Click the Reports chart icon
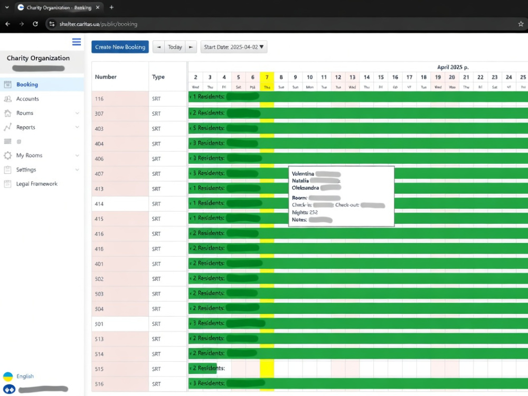528x396 pixels. pos(7,127)
